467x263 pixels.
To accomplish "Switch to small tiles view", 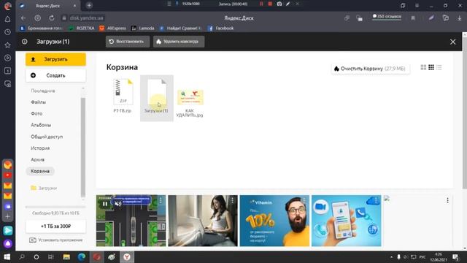I will [x=431, y=67].
